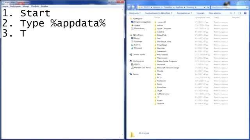Open Notepad's Προβολή menu

point(35,6)
